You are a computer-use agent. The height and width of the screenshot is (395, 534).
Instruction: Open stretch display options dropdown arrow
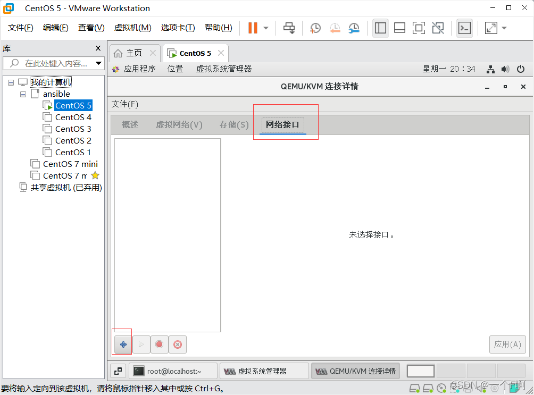[504, 28]
